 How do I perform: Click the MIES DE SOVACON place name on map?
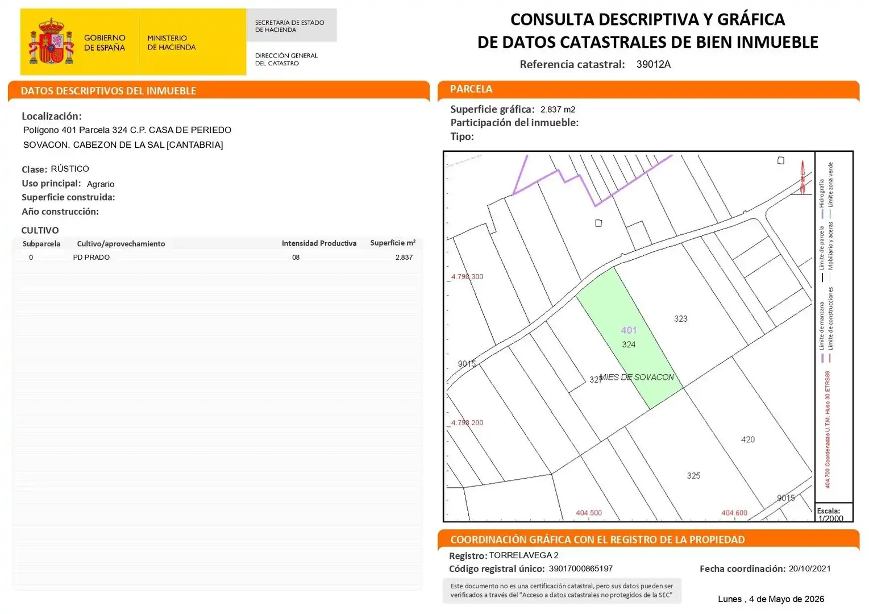coord(637,377)
